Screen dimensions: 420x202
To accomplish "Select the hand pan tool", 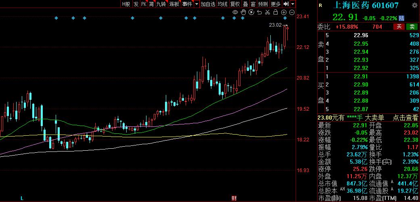I will click(x=243, y=13).
